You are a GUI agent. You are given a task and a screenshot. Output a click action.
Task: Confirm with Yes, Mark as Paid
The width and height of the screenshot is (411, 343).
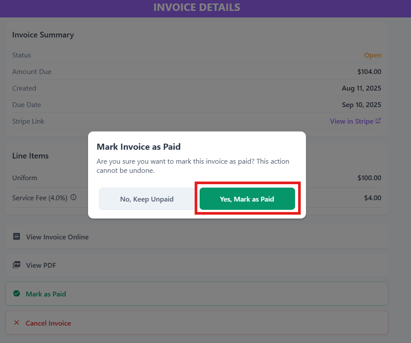pos(247,199)
